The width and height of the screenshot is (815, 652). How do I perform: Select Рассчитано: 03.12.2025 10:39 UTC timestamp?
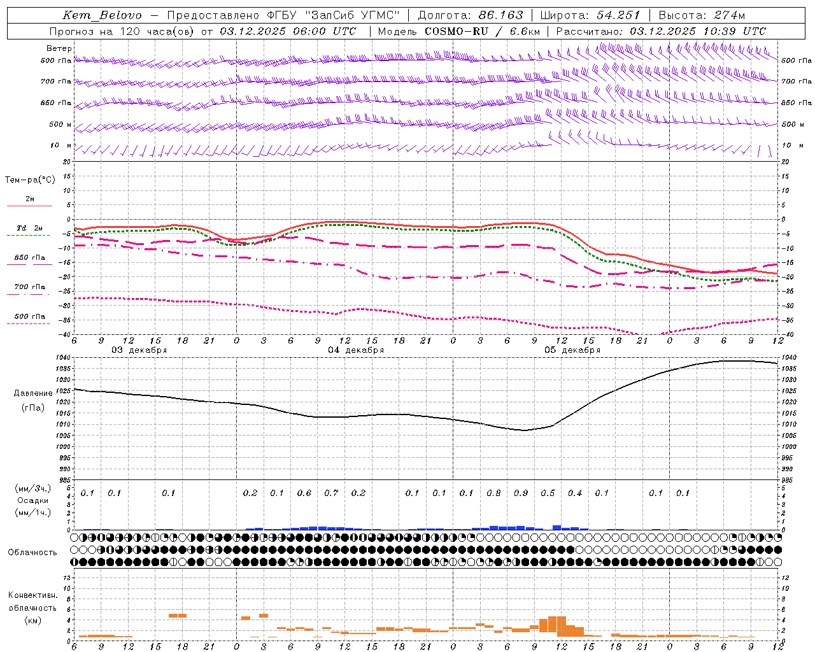(661, 31)
